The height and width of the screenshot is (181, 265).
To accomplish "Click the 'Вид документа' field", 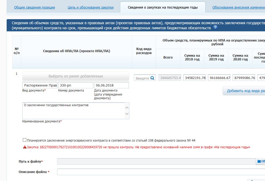I will pyautogui.click(x=40, y=85).
